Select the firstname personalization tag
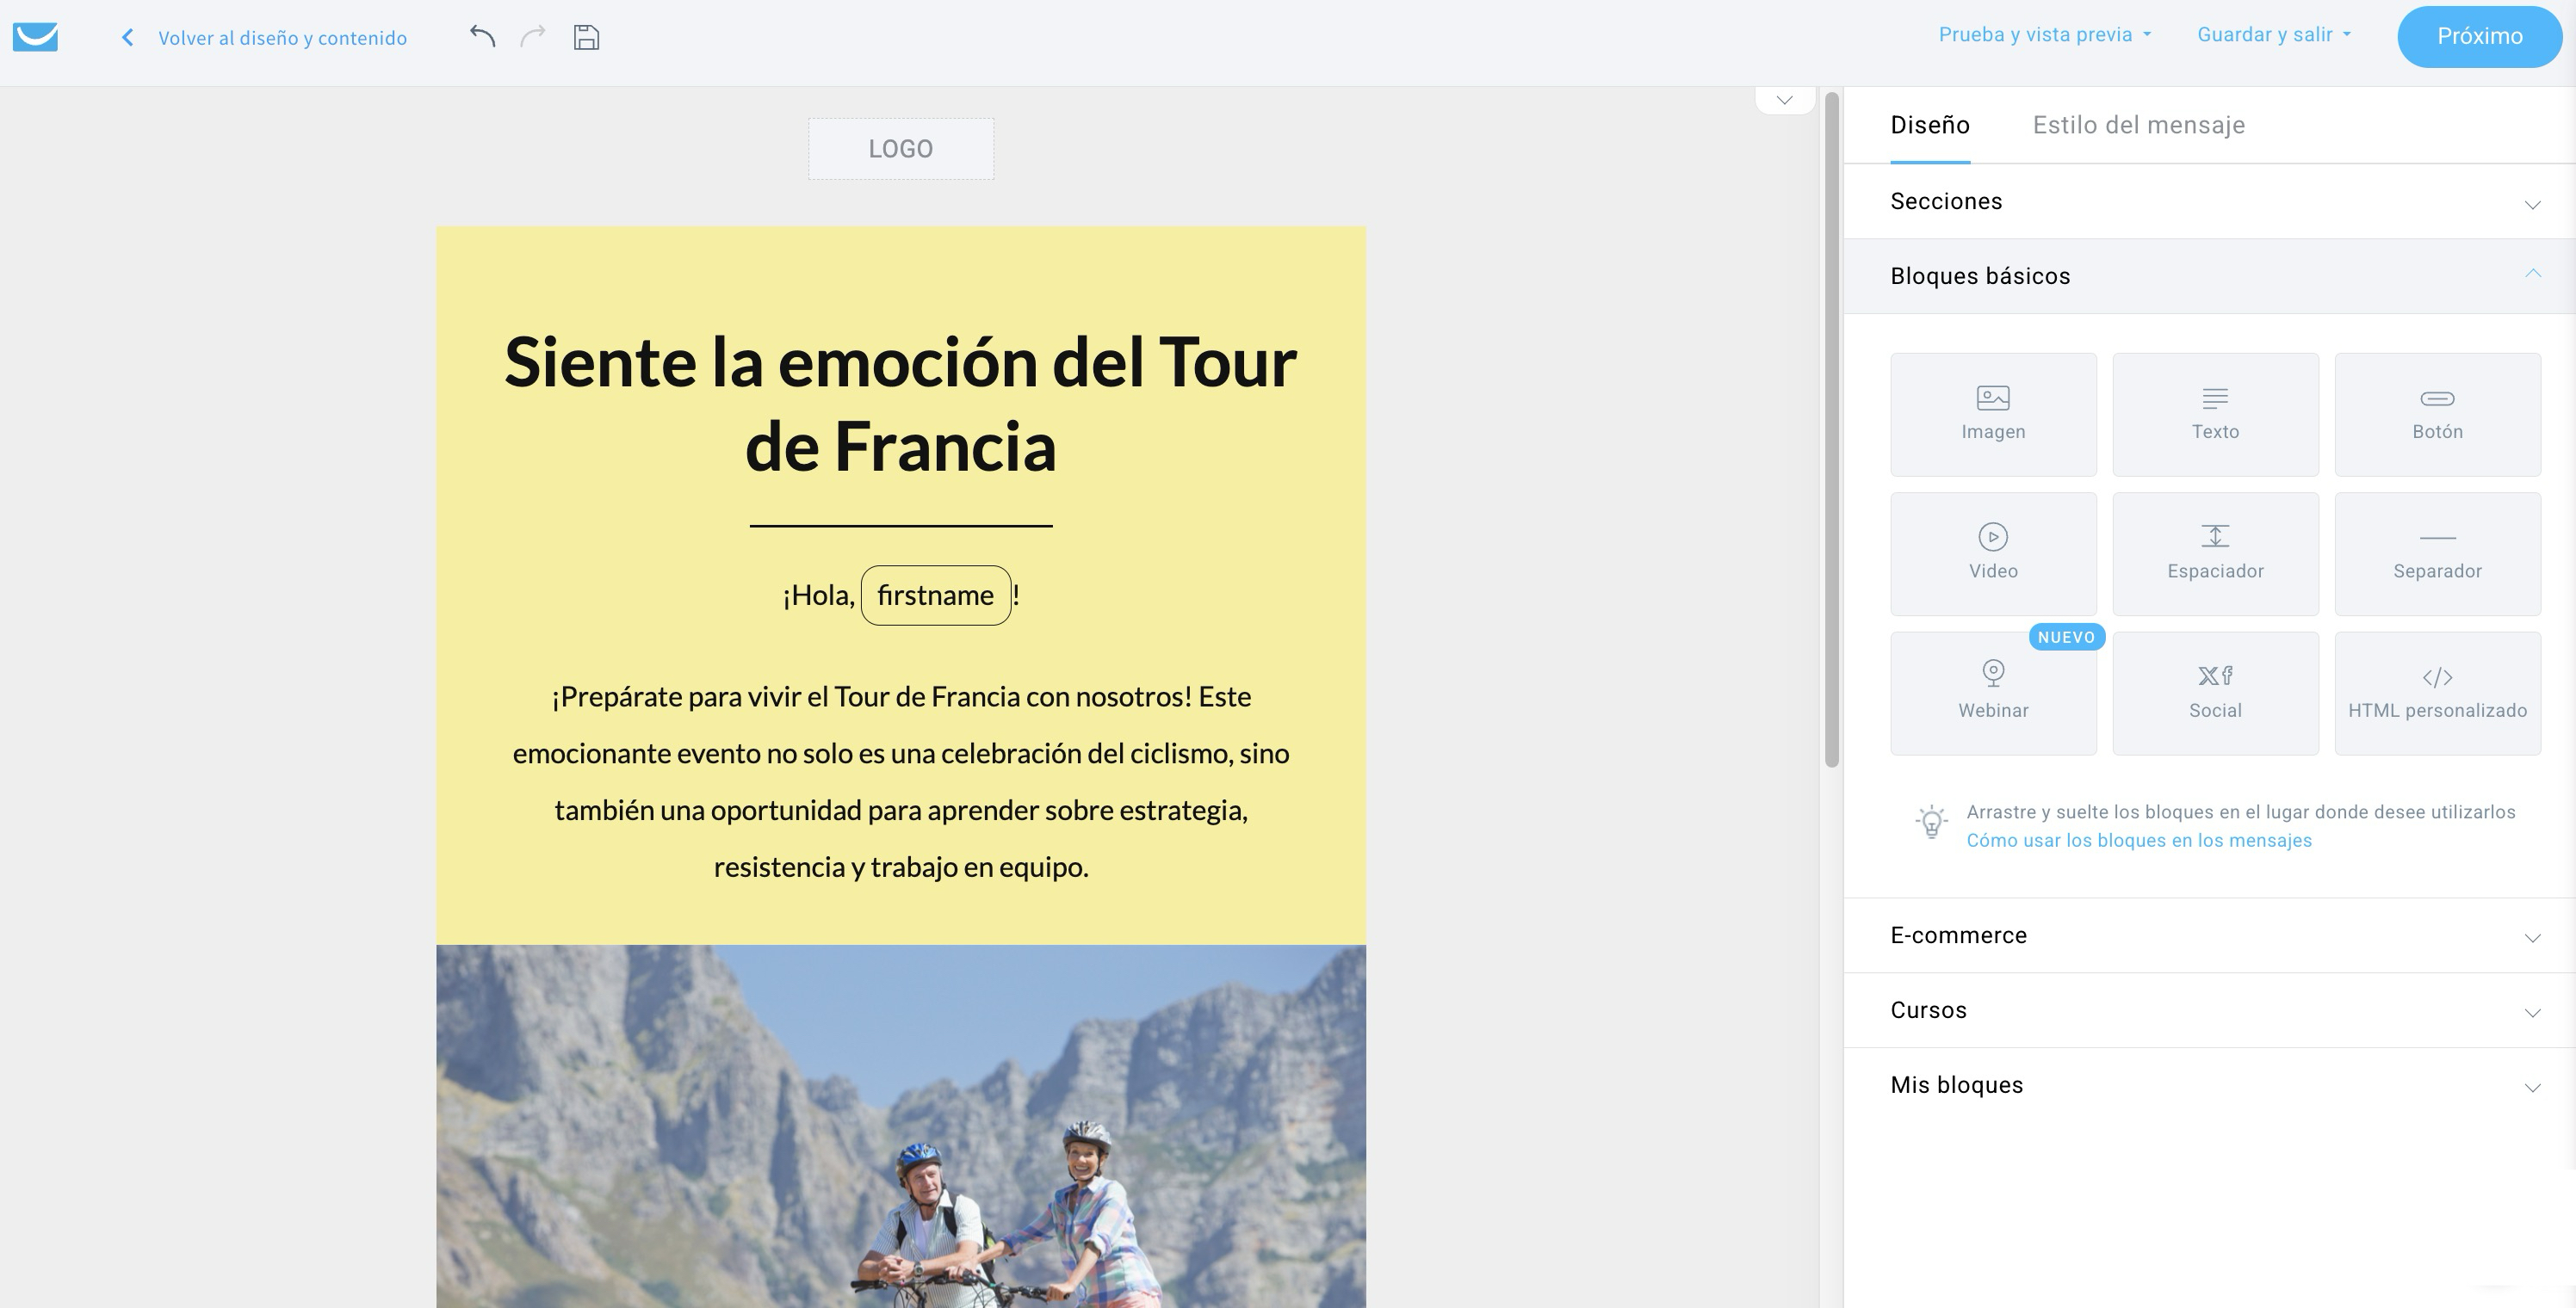 pos(935,595)
